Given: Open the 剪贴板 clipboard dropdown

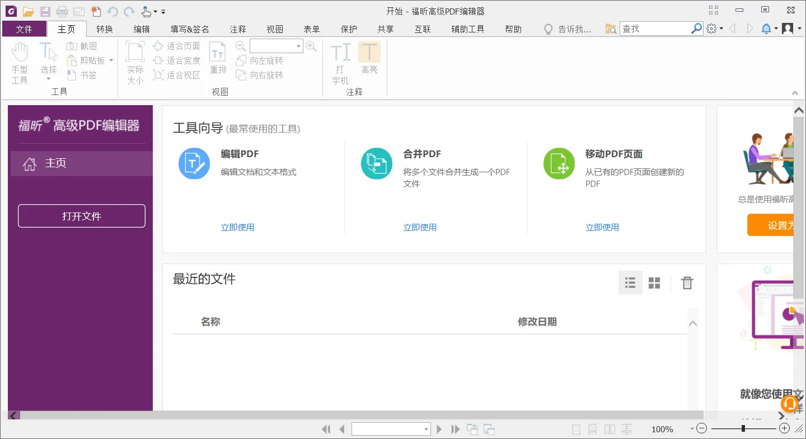Looking at the screenshot, I should tap(111, 60).
